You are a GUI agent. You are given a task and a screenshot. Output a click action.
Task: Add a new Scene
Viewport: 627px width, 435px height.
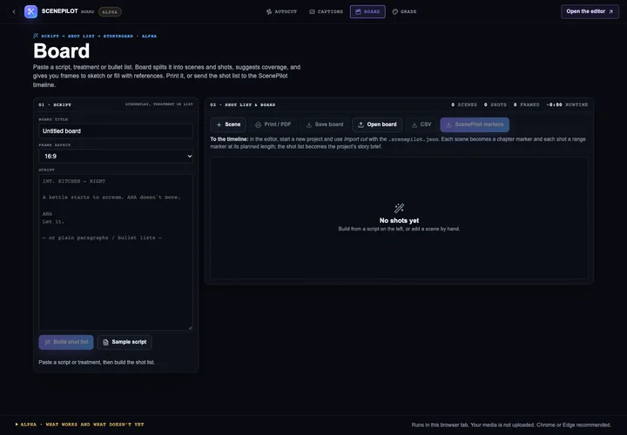click(228, 124)
